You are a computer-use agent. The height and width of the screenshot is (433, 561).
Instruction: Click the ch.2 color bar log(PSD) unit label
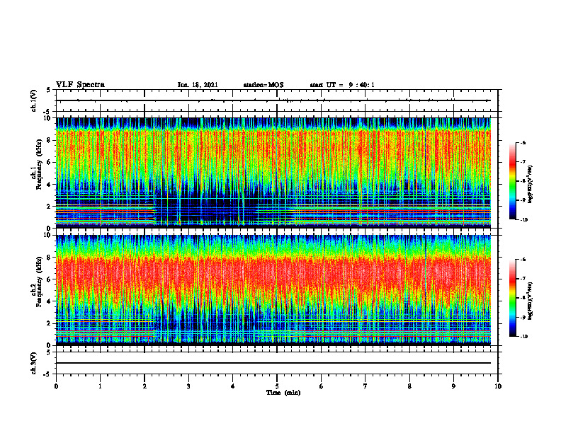click(x=531, y=301)
